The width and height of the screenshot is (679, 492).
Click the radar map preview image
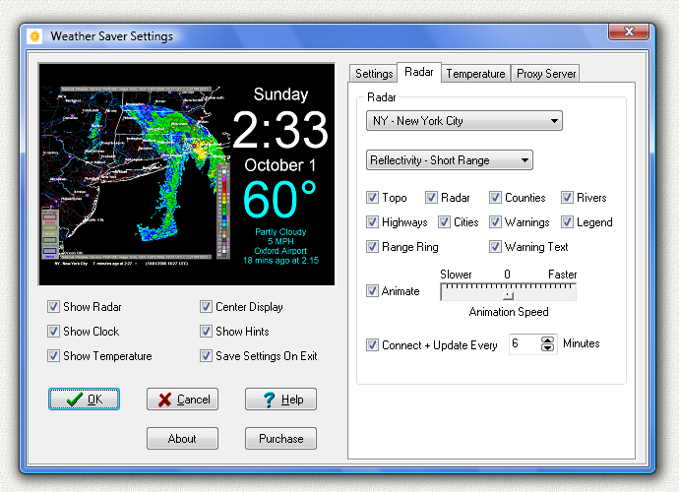[131, 173]
